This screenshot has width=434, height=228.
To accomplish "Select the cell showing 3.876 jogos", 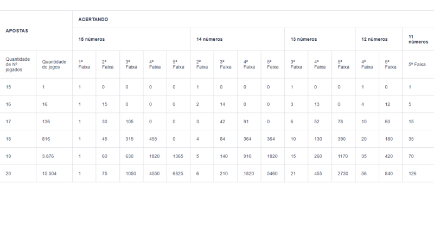I will (49, 156).
